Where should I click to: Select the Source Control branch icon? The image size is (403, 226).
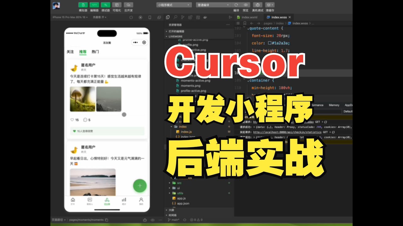click(x=183, y=17)
